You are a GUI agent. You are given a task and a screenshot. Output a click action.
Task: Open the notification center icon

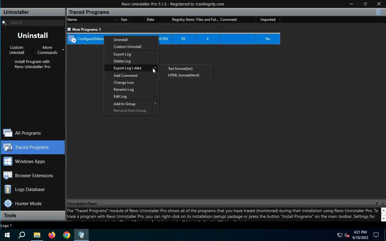click(x=376, y=235)
